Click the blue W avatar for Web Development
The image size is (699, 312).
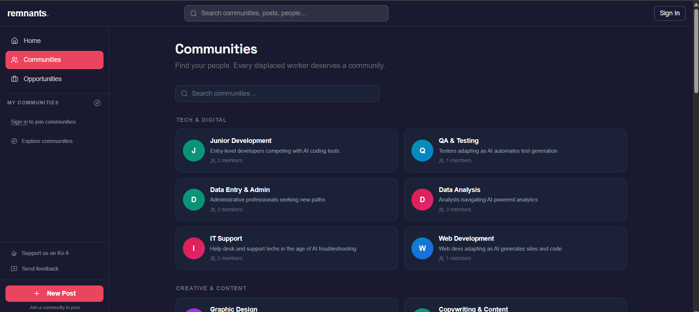click(x=422, y=248)
